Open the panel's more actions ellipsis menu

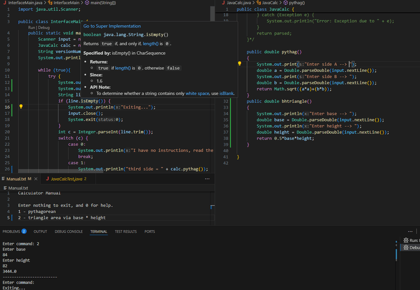pos(410,232)
